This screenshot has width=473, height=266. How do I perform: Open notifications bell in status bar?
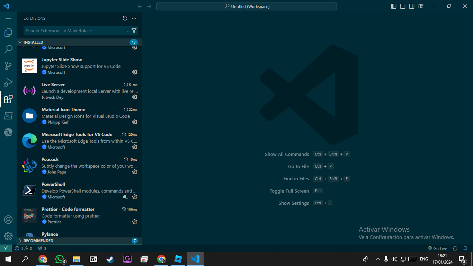[465, 248]
